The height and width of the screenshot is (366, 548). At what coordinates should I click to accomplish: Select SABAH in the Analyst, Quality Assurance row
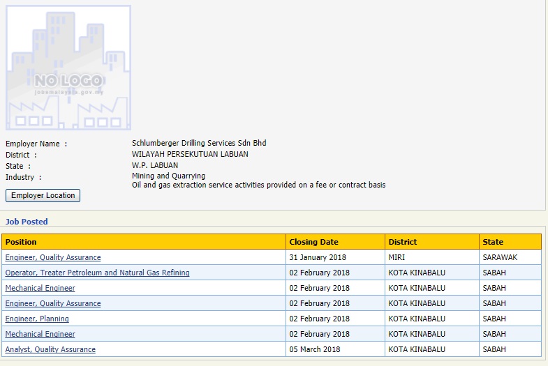(x=494, y=349)
